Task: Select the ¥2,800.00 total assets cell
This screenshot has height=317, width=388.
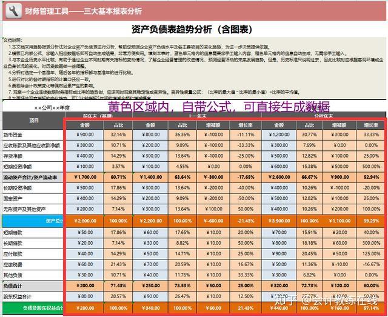Action: pos(85,221)
